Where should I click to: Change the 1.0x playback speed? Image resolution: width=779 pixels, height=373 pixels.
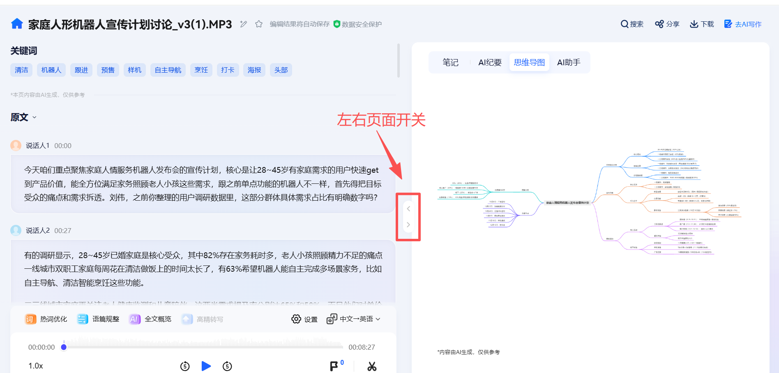pyautogui.click(x=36, y=366)
